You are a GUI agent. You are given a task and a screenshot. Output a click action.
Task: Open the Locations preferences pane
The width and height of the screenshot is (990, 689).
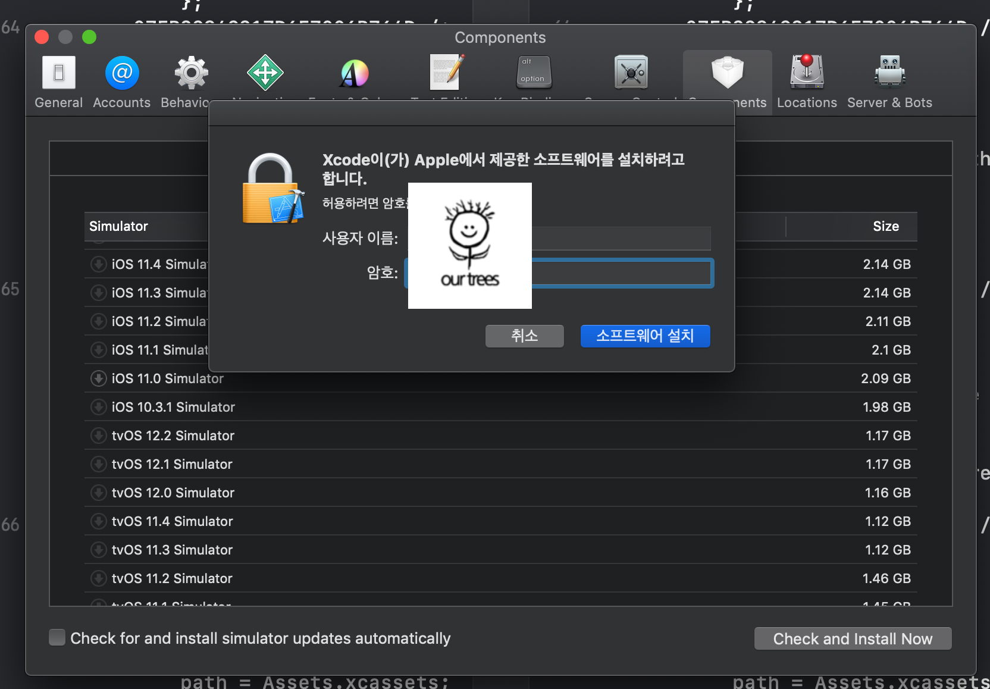click(x=807, y=82)
